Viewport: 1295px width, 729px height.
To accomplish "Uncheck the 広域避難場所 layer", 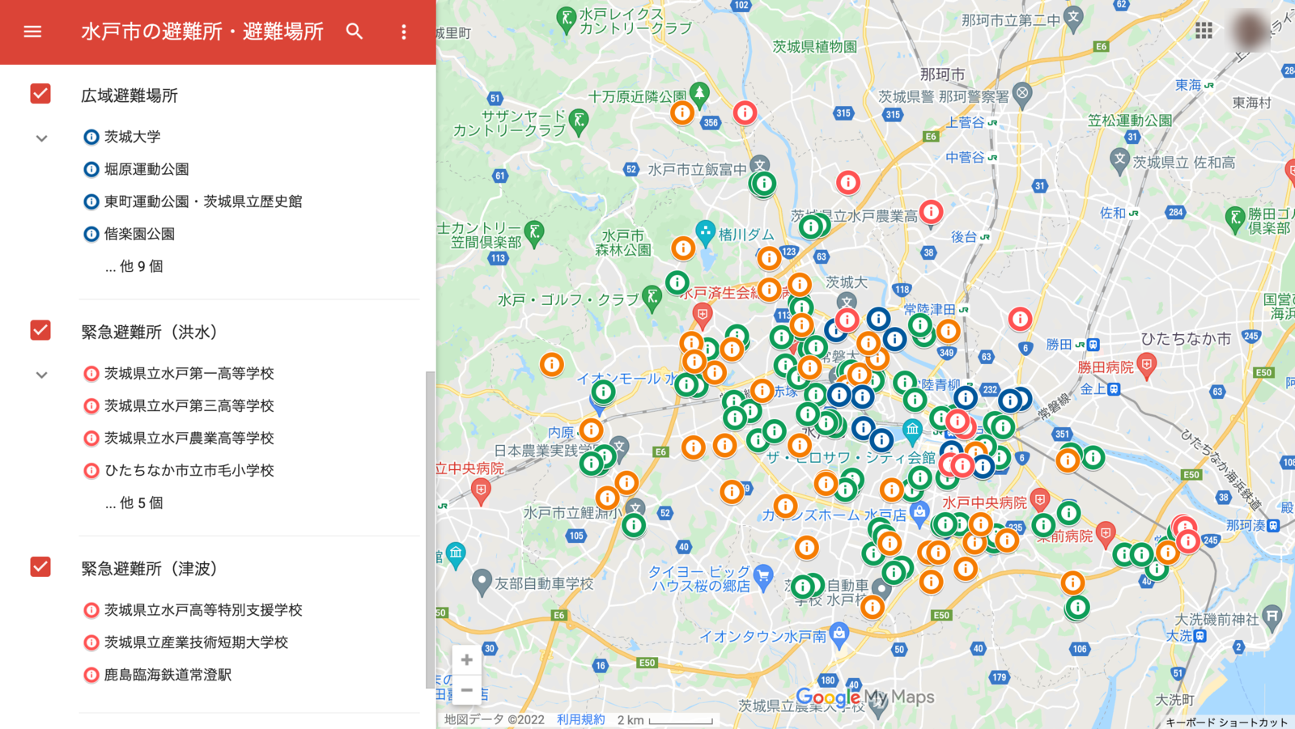I will pyautogui.click(x=40, y=94).
